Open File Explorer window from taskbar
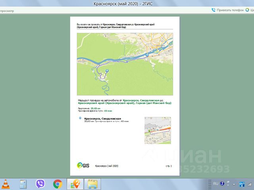 [93, 184]
